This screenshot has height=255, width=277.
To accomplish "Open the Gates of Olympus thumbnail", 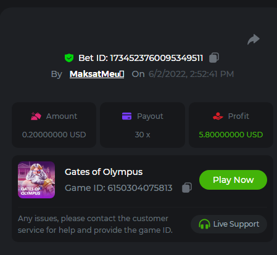I will point(36,180).
